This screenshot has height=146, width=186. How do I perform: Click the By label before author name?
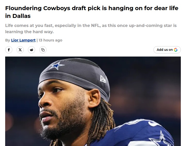click(x=7, y=40)
